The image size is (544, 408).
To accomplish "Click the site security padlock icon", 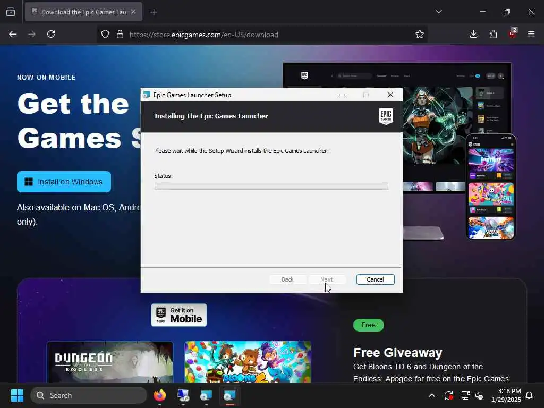I will pos(120,34).
